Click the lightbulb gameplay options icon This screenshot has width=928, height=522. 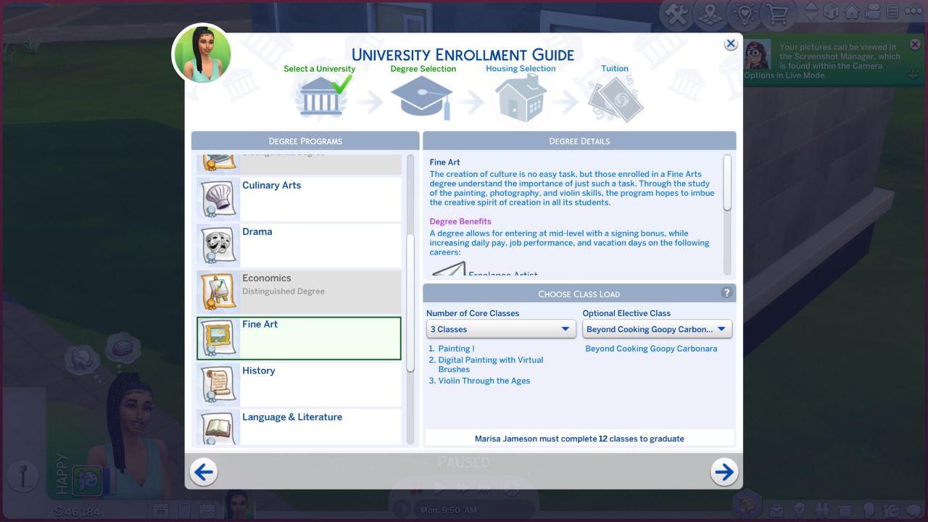pos(745,12)
